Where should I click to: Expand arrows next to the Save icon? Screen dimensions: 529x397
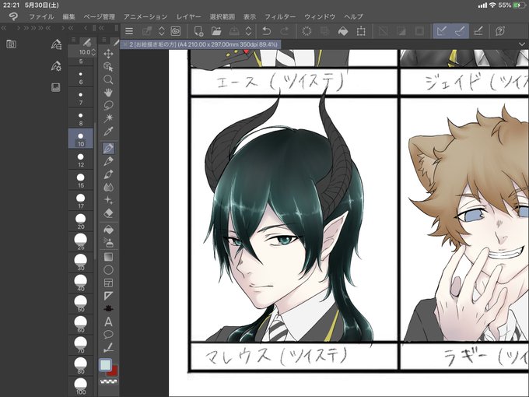click(x=249, y=31)
